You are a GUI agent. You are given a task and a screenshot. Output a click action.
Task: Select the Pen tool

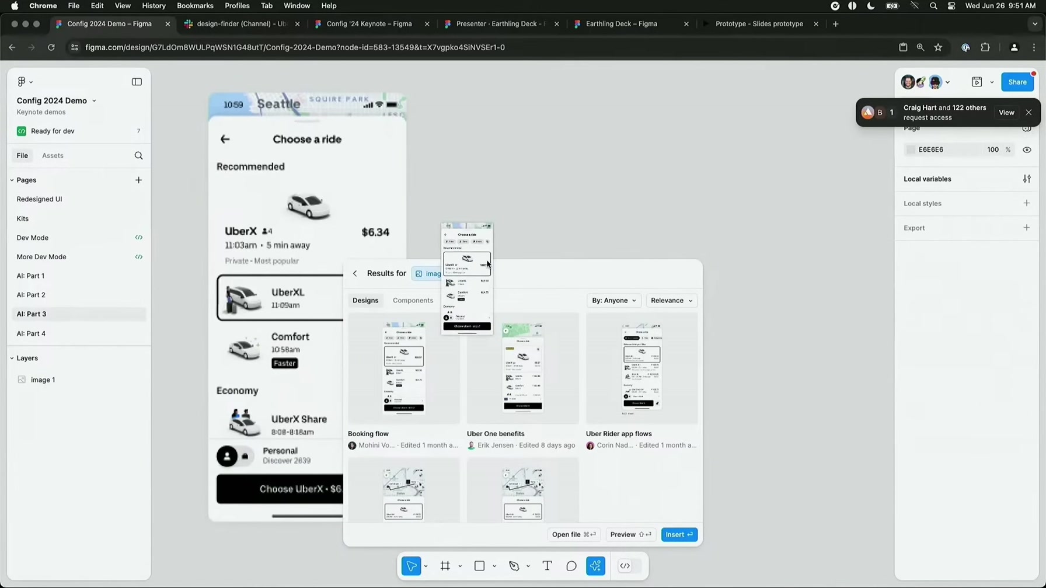[x=514, y=566]
